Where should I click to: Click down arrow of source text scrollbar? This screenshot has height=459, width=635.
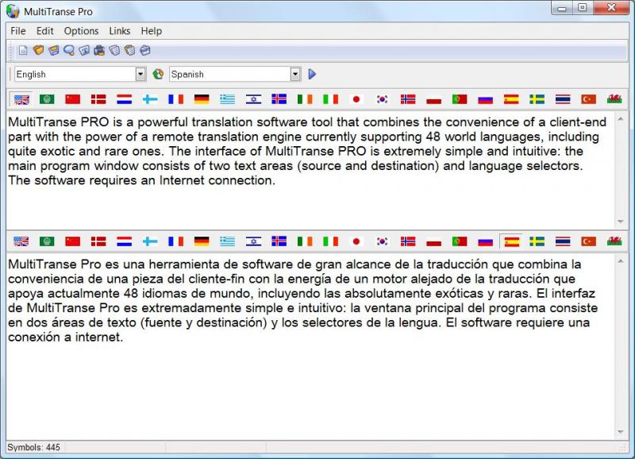point(621,222)
